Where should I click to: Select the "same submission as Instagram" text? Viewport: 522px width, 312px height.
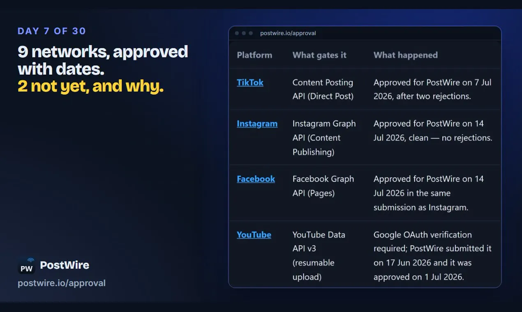[x=421, y=200]
